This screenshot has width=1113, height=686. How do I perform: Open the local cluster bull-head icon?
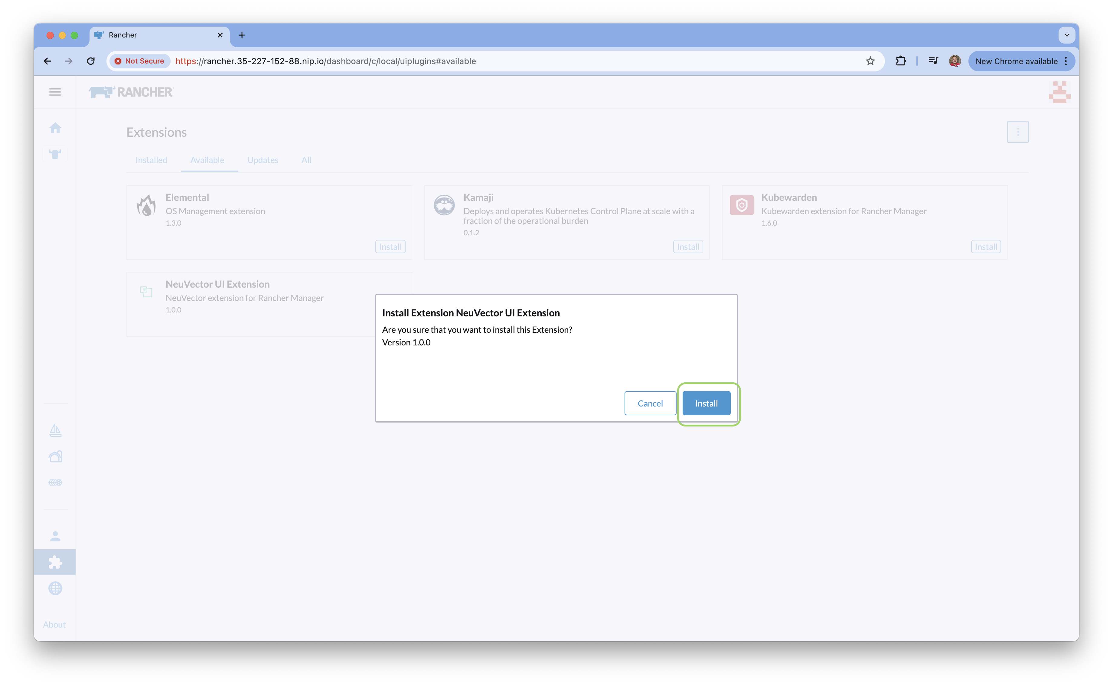tap(55, 154)
